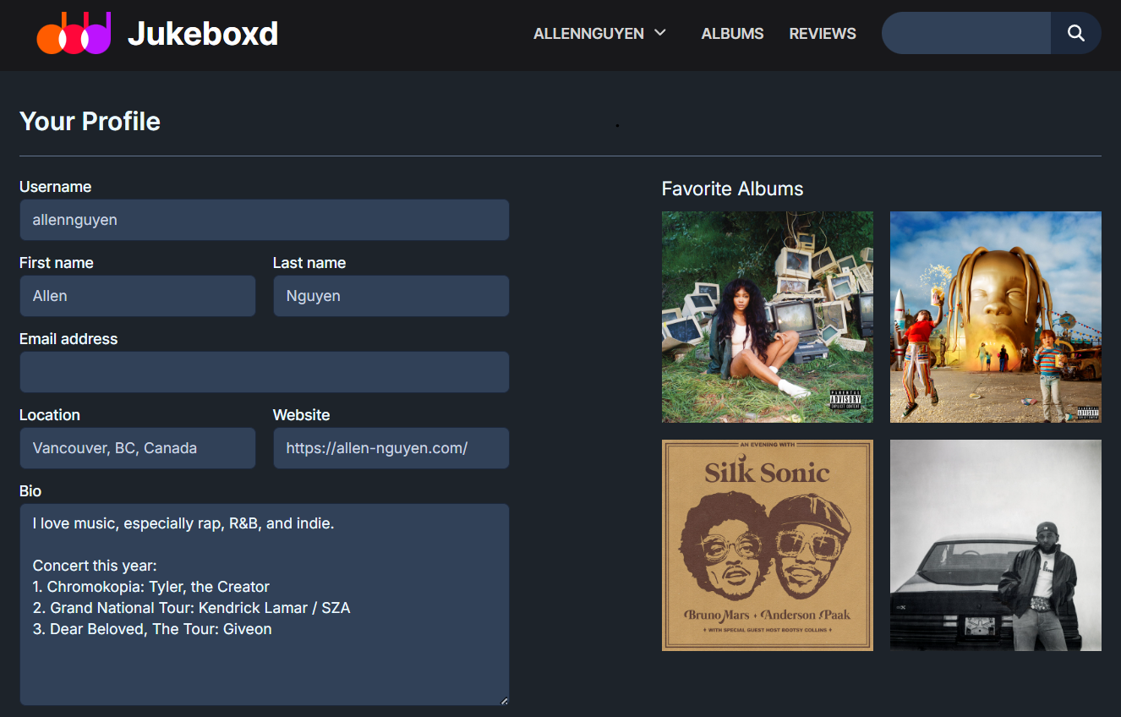Click the First name label
The image size is (1121, 717).
click(x=56, y=263)
